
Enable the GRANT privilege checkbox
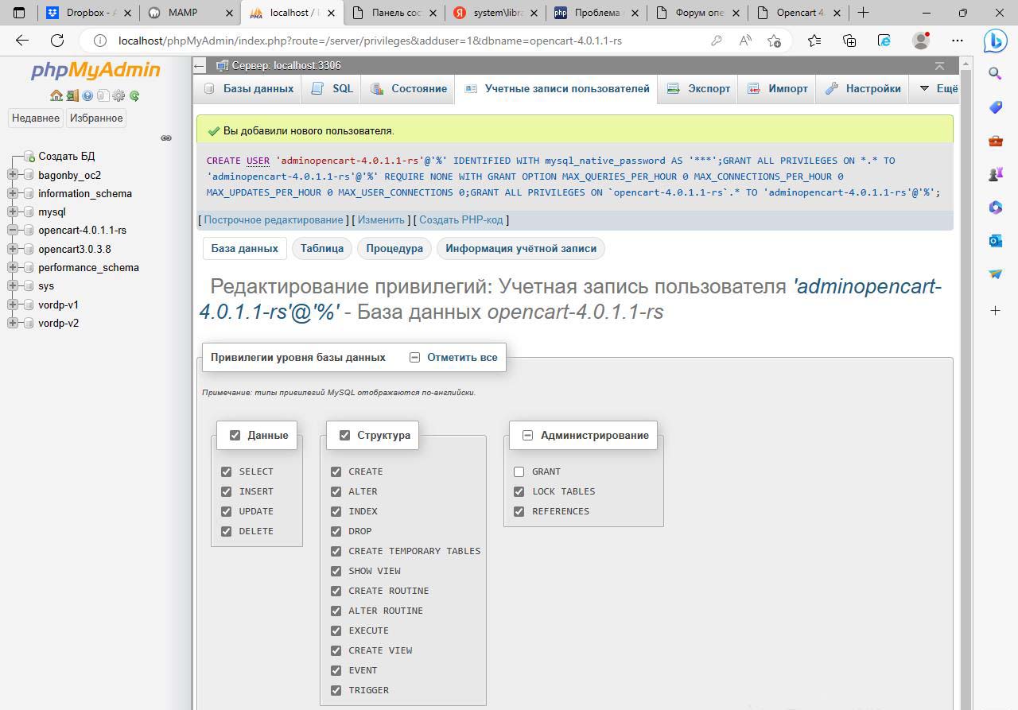point(519,471)
